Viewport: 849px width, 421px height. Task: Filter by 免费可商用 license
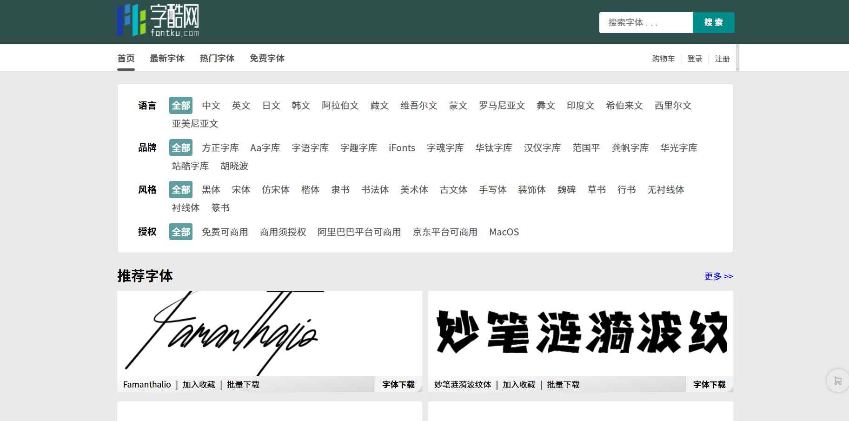point(225,232)
